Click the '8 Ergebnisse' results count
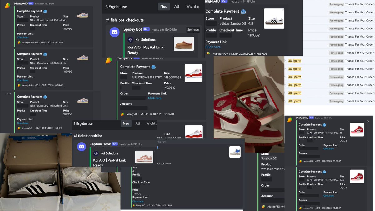The width and height of the screenshot is (375, 211). pyautogui.click(x=83, y=123)
